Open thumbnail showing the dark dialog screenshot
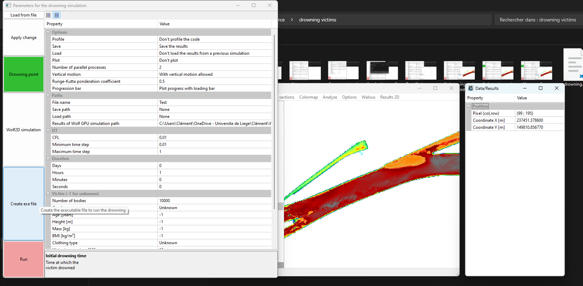The width and height of the screenshot is (583, 286). [382, 71]
